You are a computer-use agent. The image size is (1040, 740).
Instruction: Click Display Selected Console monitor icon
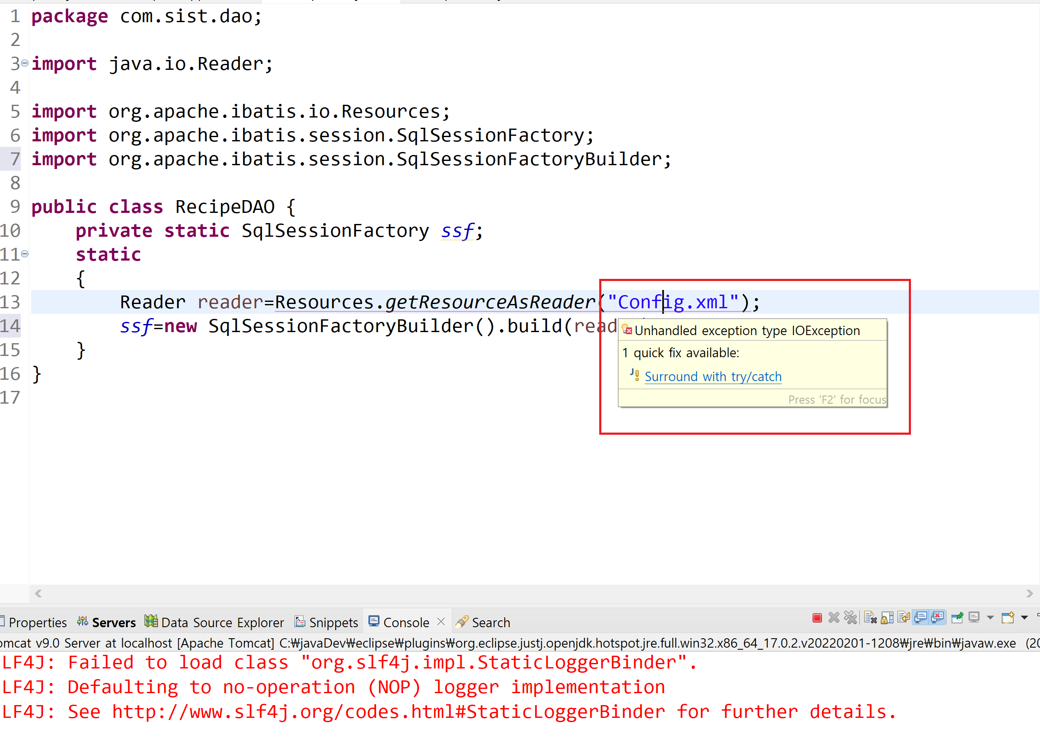coord(974,618)
